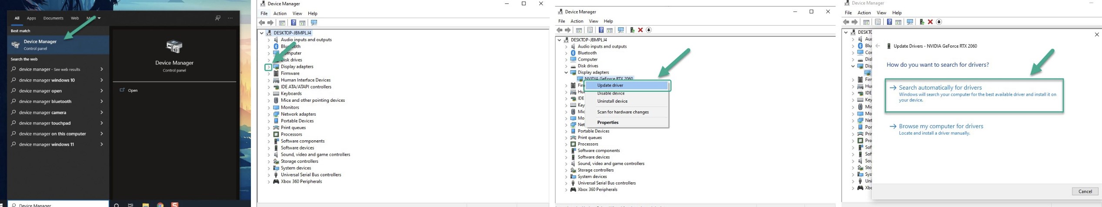The width and height of the screenshot is (1102, 207).
Task: Select IDE ATA/ATAPI controllers in collapsed-tree Device Manager
Action: pyautogui.click(x=306, y=87)
